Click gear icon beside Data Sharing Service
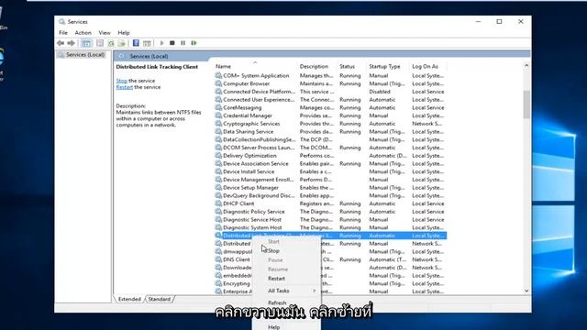 (218, 132)
